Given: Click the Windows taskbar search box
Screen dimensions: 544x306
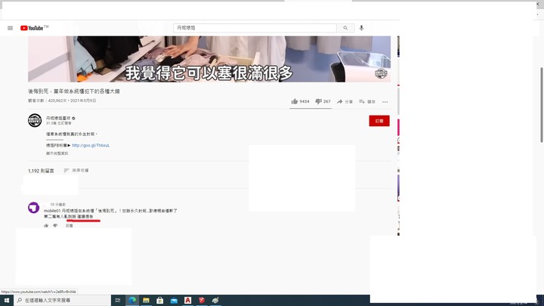Looking at the screenshot, I should point(63,300).
